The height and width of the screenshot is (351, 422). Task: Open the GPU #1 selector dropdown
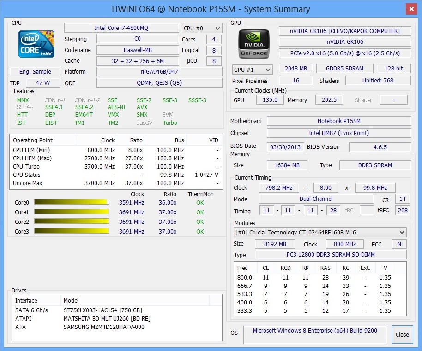point(252,70)
